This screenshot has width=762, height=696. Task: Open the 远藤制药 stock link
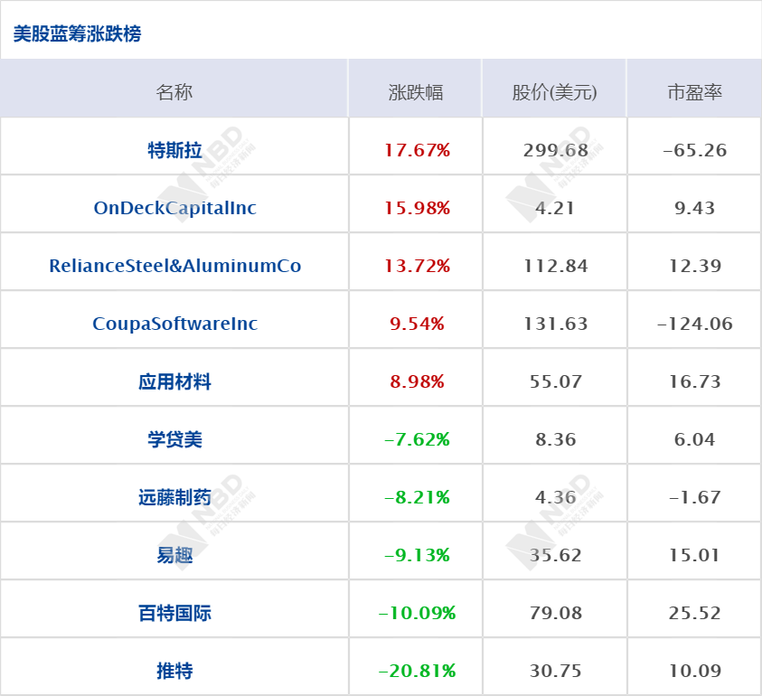click(x=174, y=497)
